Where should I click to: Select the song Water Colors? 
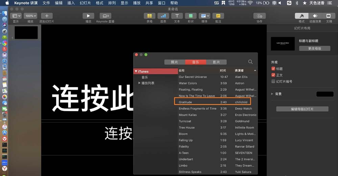point(218,83)
